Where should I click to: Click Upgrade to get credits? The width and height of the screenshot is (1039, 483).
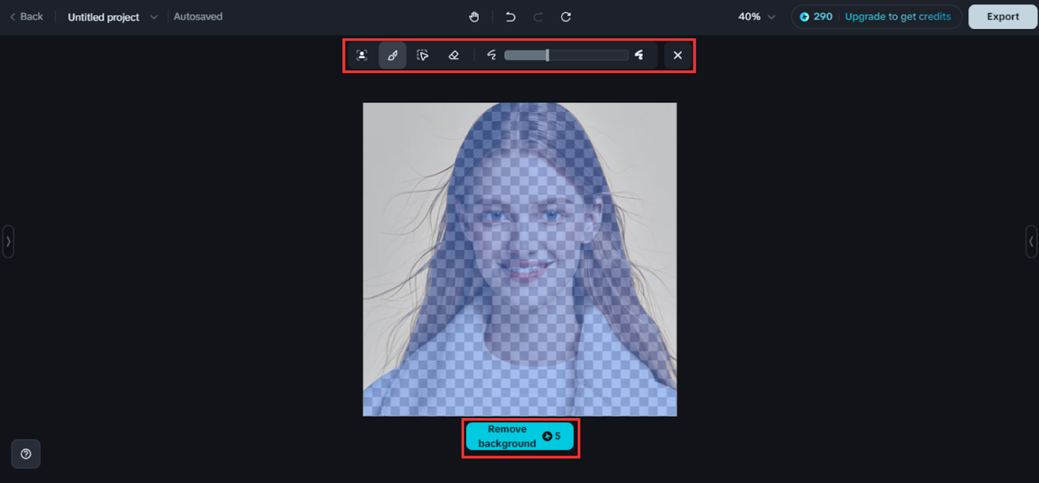(x=898, y=16)
